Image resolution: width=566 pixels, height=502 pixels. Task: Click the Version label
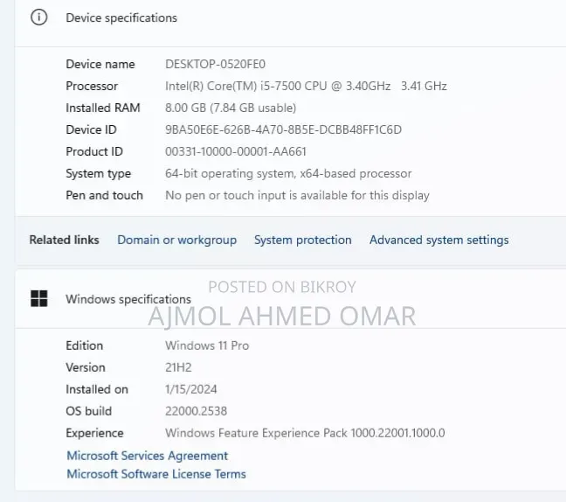[x=86, y=367]
